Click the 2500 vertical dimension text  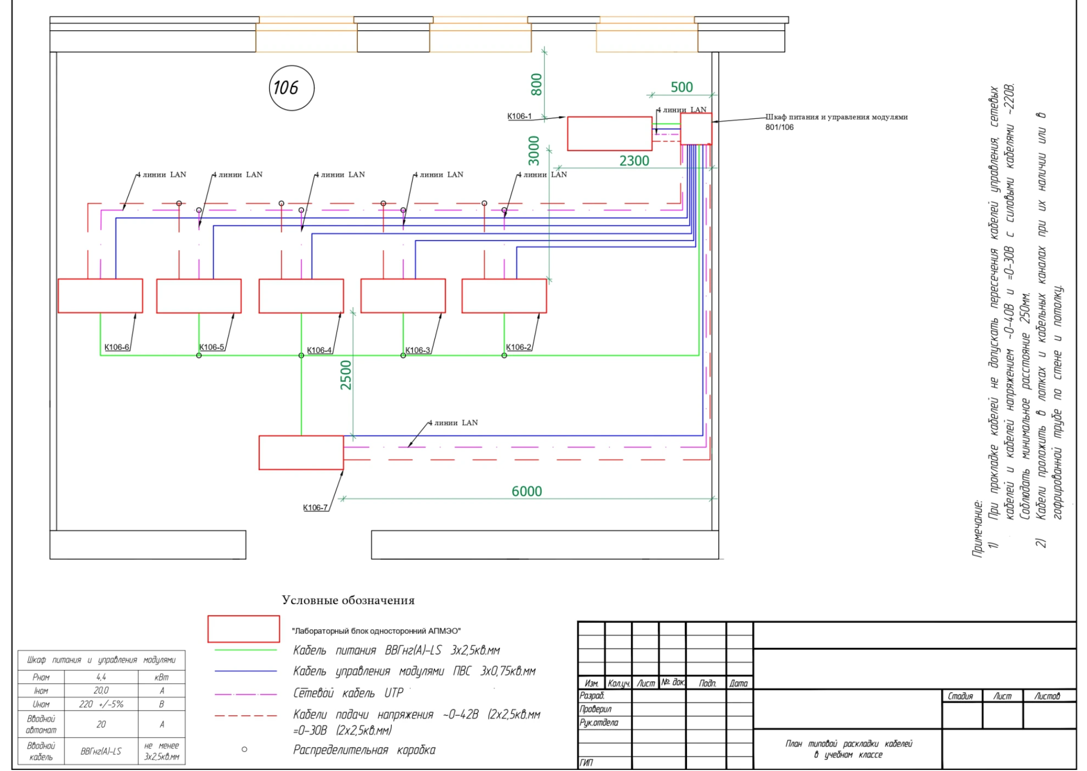pyautogui.click(x=346, y=375)
